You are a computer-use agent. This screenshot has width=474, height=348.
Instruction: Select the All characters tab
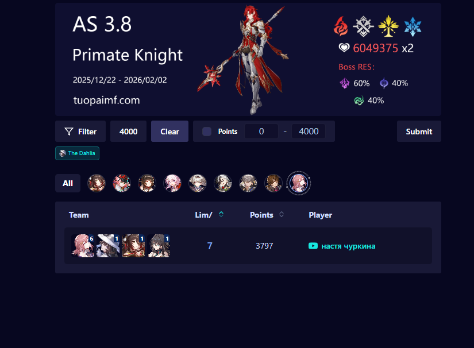(x=68, y=183)
